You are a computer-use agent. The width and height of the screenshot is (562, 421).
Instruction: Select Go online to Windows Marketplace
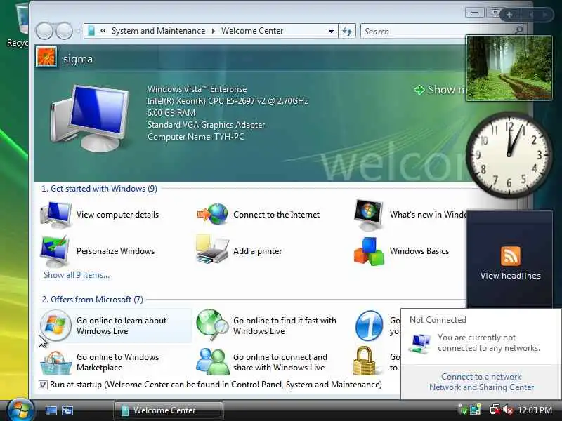pos(100,362)
